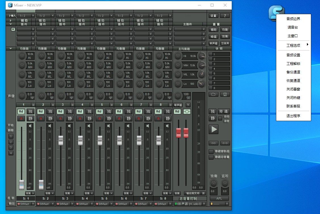The width and height of the screenshot is (320, 214).
Task: Click the 设置 settings button
Action: point(214,16)
